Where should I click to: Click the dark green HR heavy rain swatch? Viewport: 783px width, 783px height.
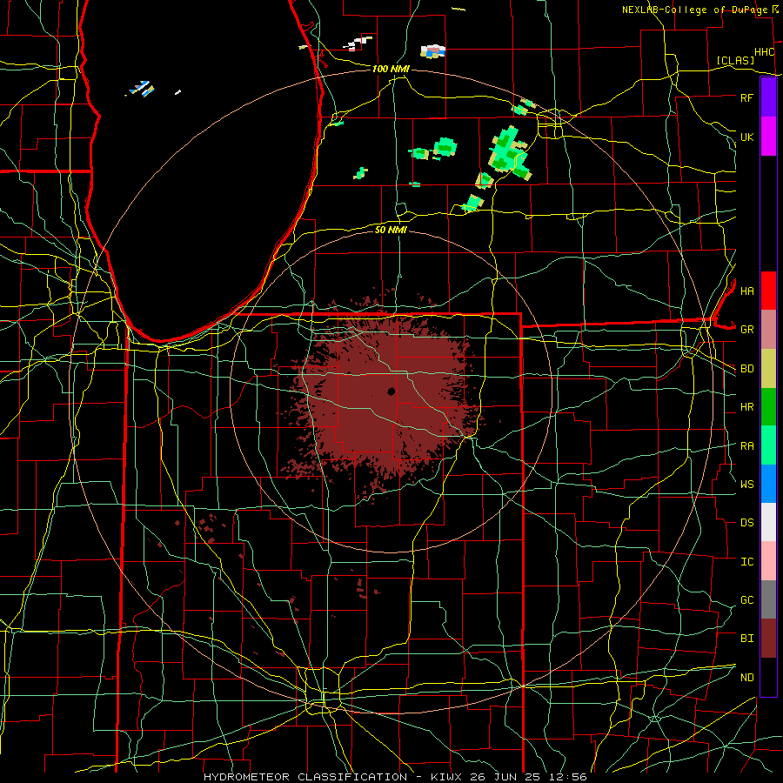coord(768,407)
